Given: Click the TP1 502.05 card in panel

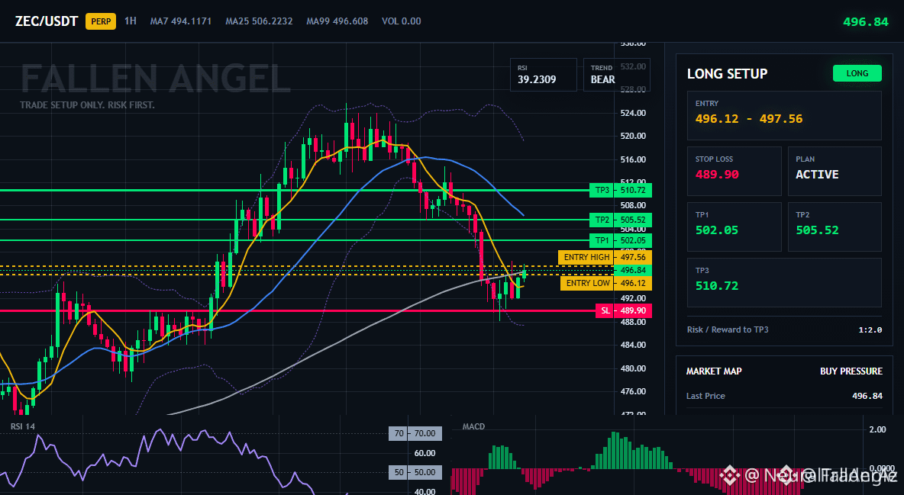Looking at the screenshot, I should [x=734, y=227].
